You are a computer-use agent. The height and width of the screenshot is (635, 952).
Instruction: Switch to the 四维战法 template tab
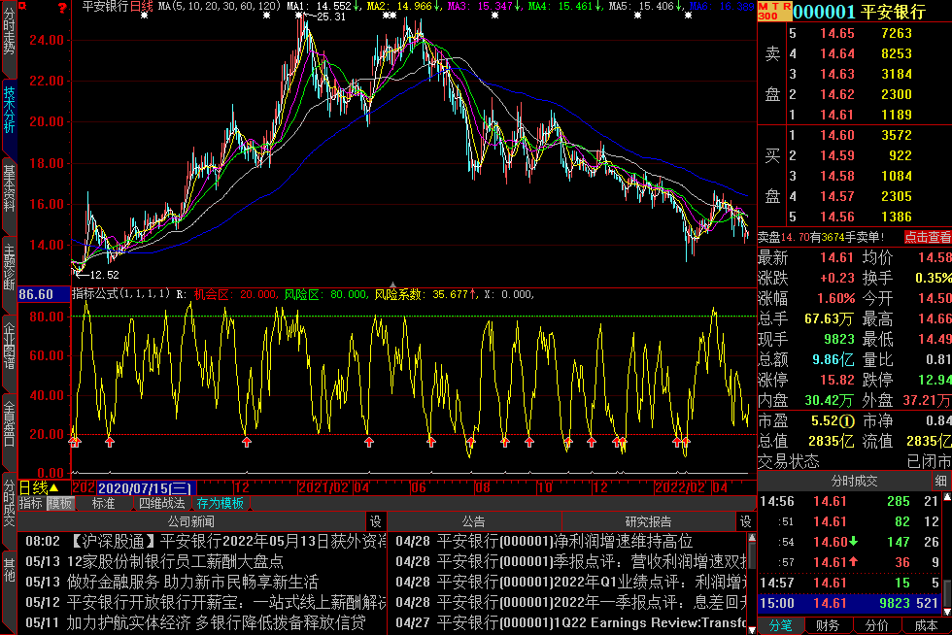[161, 503]
